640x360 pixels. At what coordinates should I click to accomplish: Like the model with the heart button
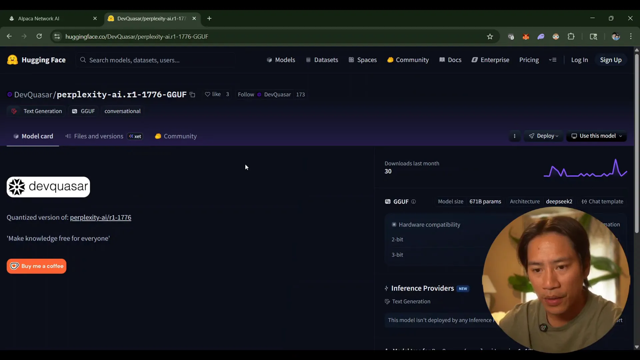point(212,94)
